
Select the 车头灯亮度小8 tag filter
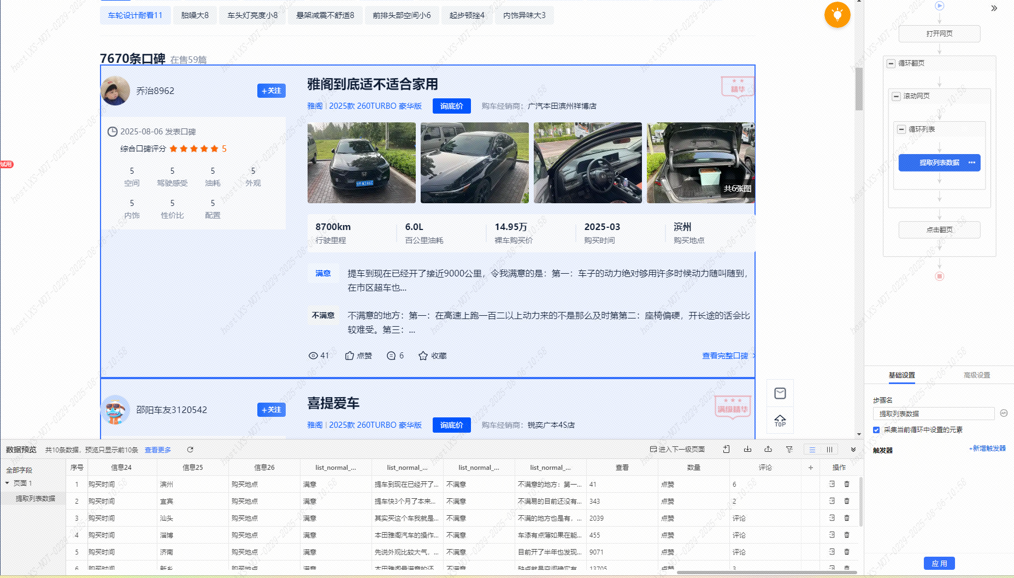[252, 15]
